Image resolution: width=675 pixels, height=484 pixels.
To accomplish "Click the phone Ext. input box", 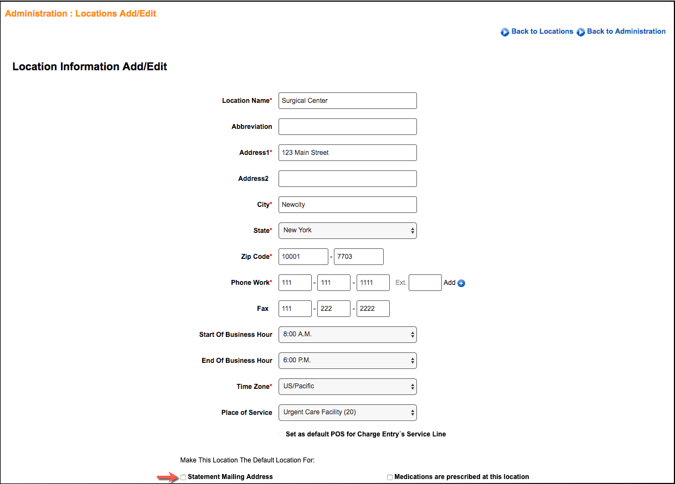I will pos(425,283).
